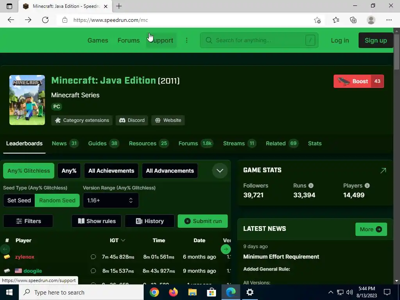Launch Firefox from the taskbar

[173, 292]
